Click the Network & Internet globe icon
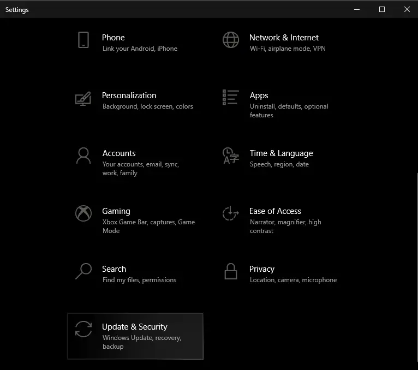The width and height of the screenshot is (418, 370). tap(231, 40)
